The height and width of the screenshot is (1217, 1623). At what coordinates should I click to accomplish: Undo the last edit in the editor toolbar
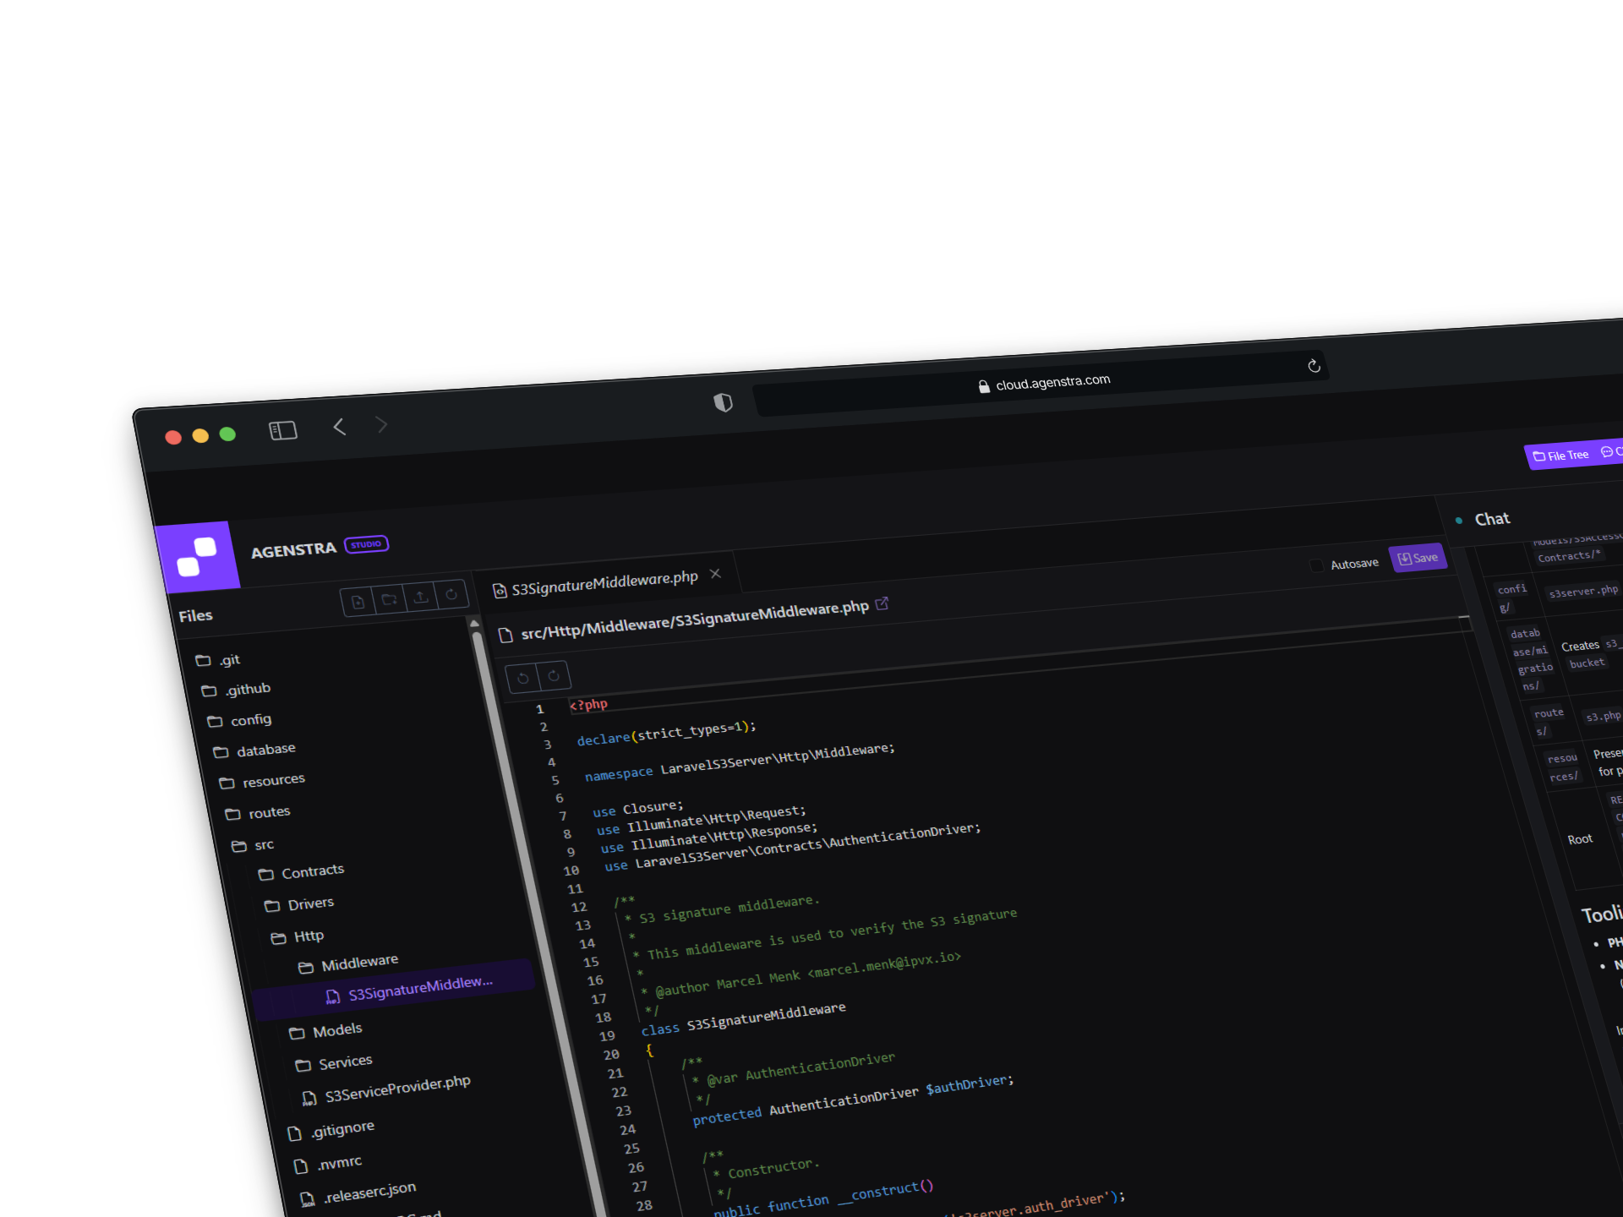[522, 677]
